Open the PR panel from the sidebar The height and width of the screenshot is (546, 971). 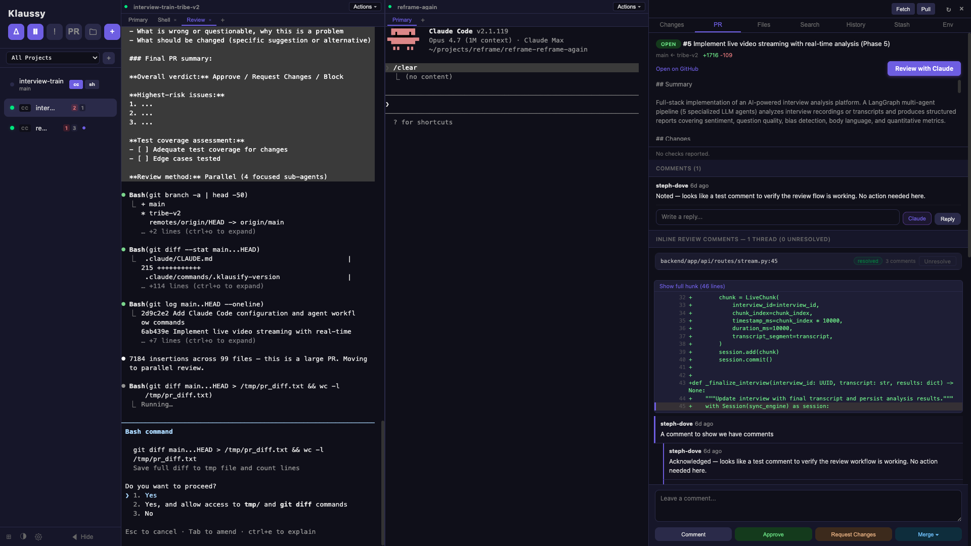pos(73,31)
